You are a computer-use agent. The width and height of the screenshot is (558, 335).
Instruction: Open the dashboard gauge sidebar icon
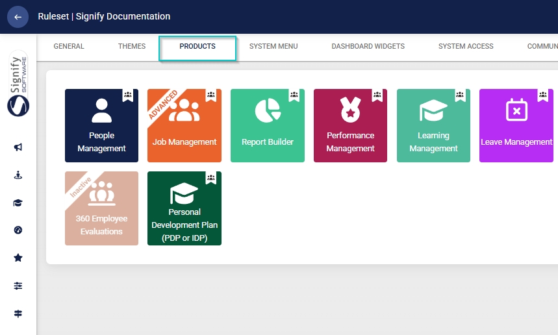pyautogui.click(x=18, y=230)
